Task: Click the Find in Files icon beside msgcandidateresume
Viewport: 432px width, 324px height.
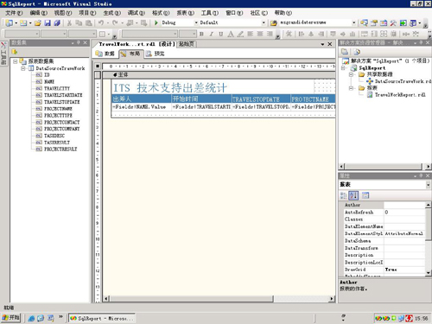Action: (274, 22)
